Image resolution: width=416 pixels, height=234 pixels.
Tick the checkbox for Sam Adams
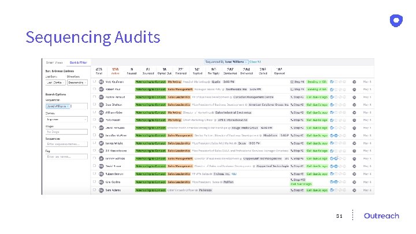point(94,190)
